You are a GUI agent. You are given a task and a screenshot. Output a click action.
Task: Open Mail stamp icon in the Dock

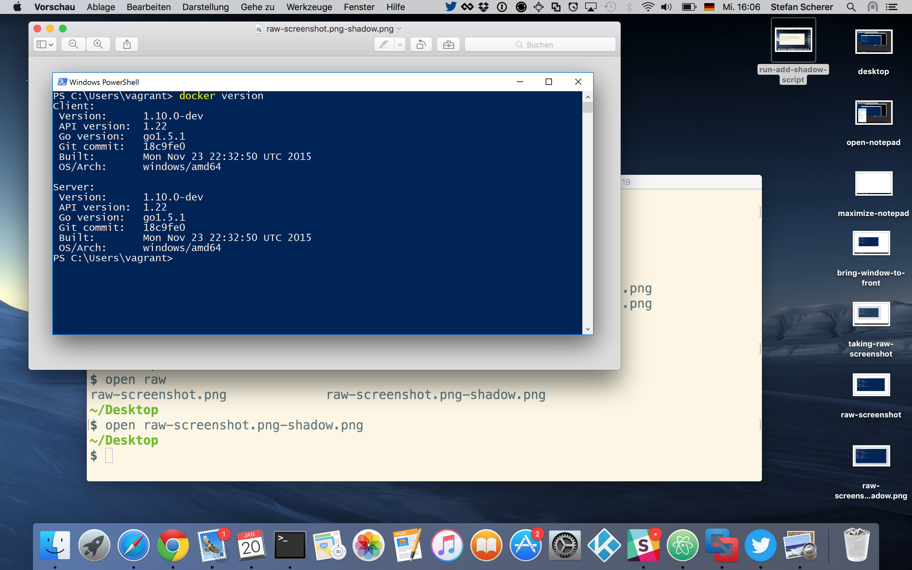(212, 545)
